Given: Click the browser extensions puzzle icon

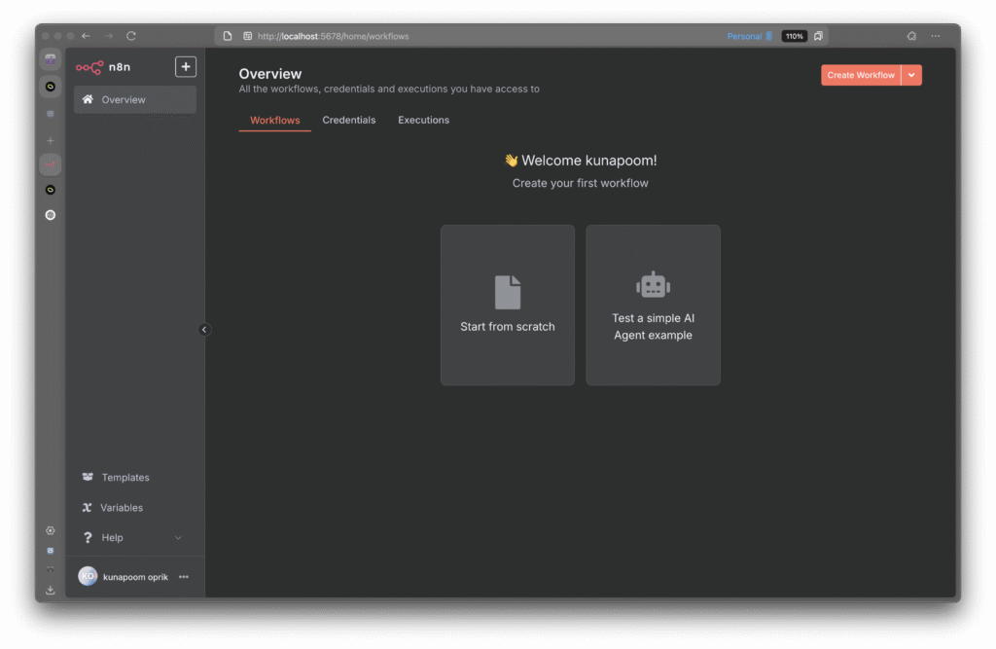Looking at the screenshot, I should coord(911,36).
